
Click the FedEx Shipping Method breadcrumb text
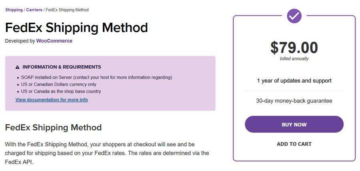click(67, 10)
